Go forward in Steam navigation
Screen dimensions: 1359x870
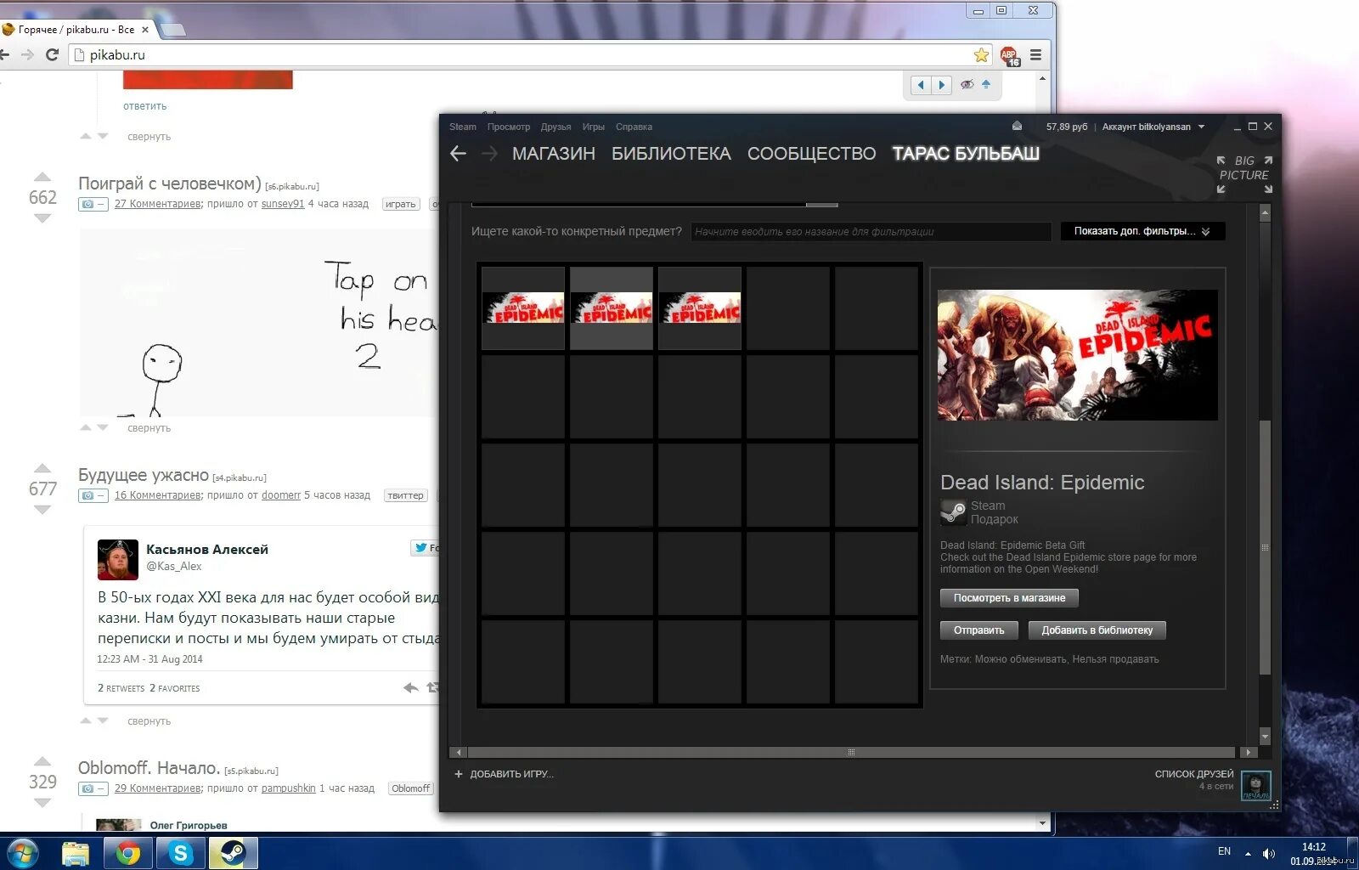(489, 154)
